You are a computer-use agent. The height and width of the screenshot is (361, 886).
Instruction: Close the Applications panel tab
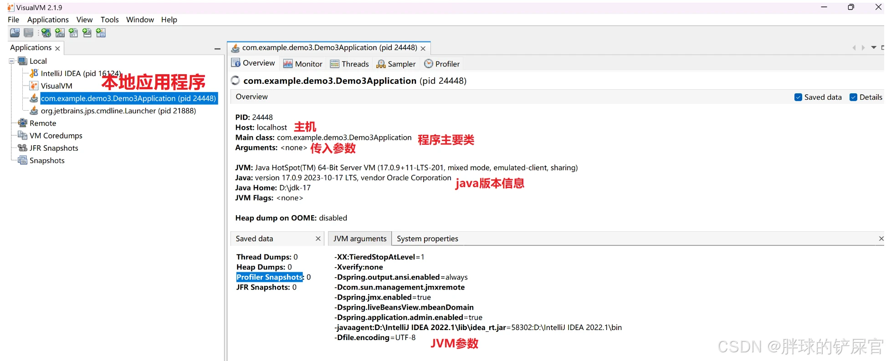tap(57, 48)
